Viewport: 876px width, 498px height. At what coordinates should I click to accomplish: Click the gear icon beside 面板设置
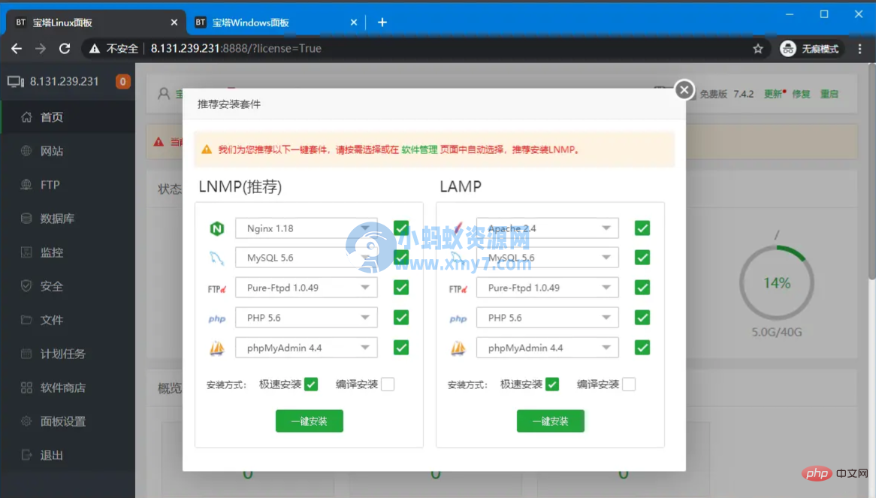26,421
